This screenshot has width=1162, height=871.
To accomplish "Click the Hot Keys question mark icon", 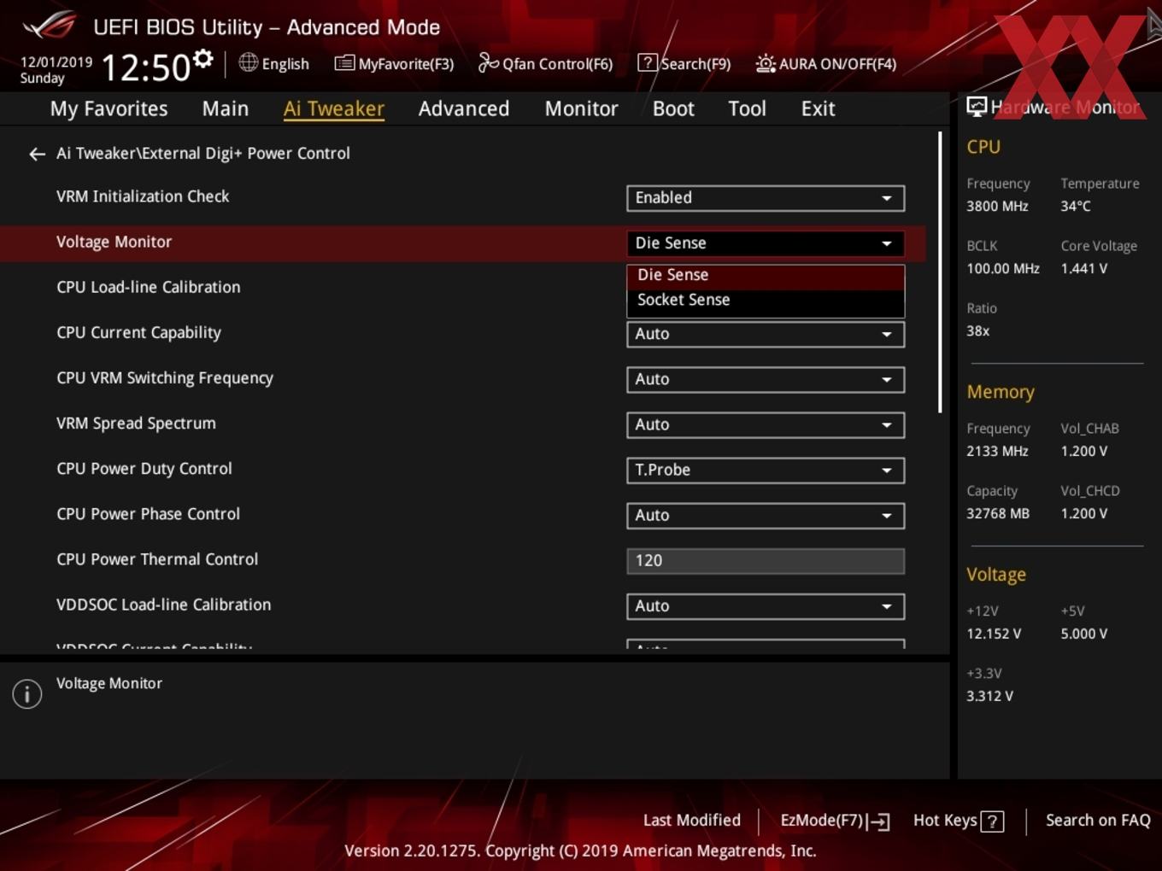I will tap(992, 821).
